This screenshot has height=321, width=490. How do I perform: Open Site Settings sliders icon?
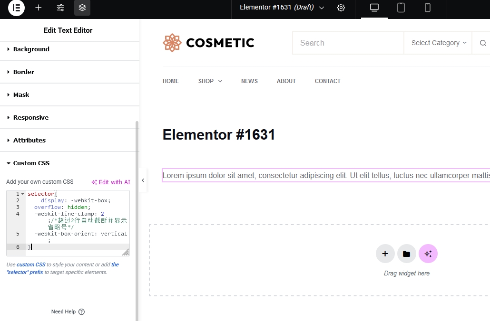60,8
